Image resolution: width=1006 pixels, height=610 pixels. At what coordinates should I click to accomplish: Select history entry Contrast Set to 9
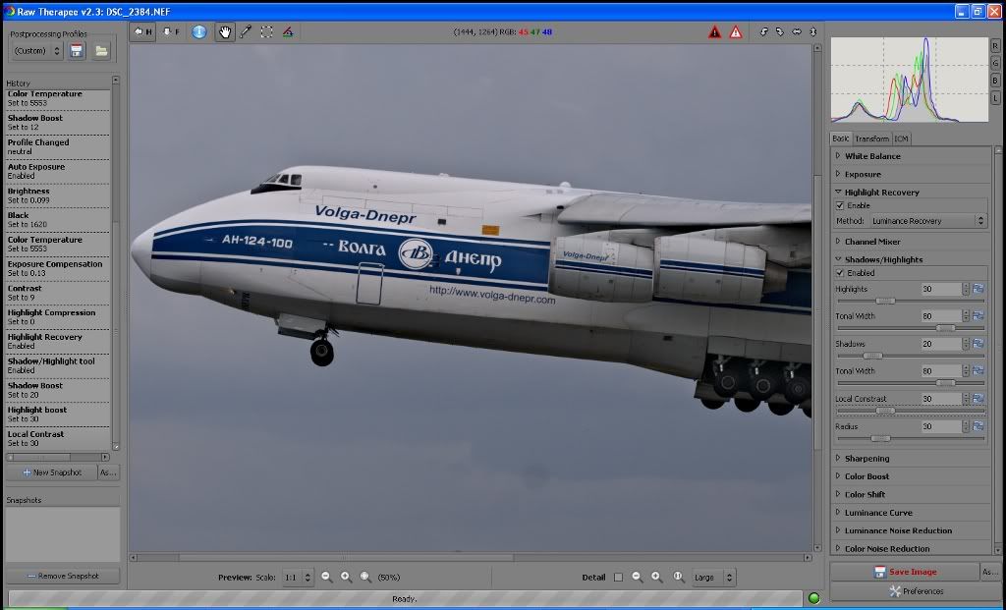(58, 293)
